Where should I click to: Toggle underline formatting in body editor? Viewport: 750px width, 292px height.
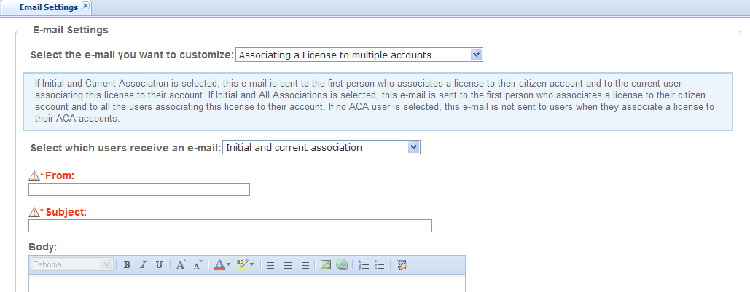[x=159, y=265]
